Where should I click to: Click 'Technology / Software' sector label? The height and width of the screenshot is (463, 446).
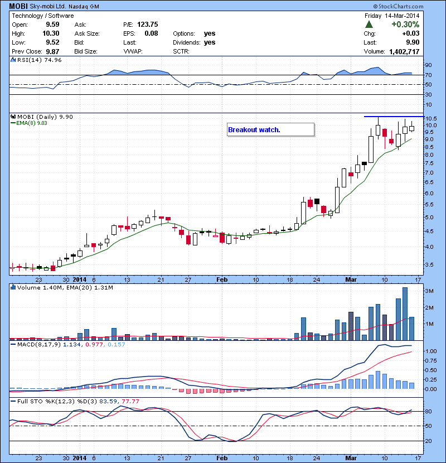(43, 16)
